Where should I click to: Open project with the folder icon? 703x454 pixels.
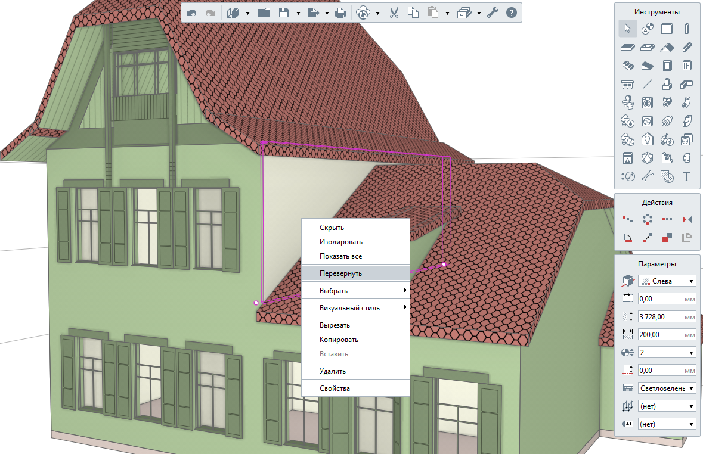(264, 13)
